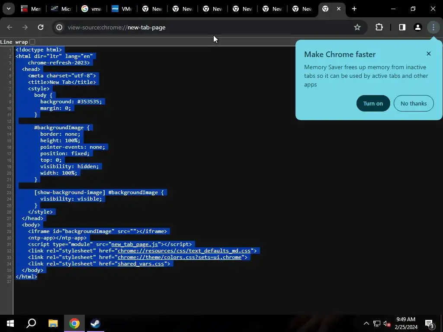443x332 pixels.
Task: Toggle the Chrome side panel icon
Action: (x=402, y=27)
